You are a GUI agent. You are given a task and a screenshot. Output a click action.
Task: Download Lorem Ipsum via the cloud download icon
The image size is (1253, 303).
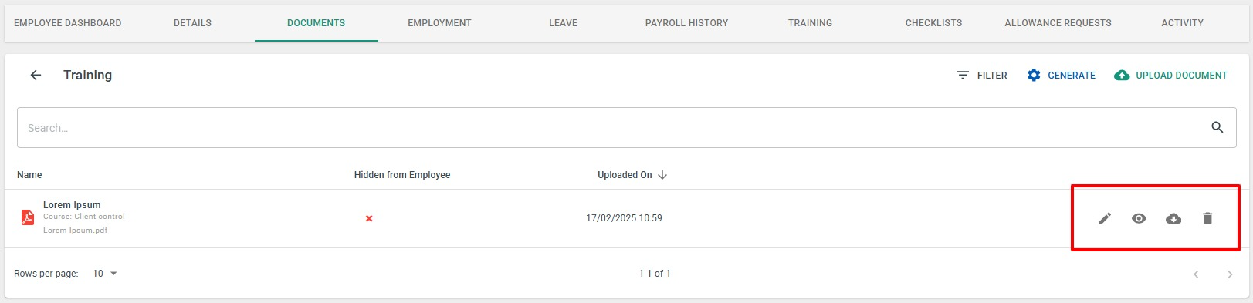[1173, 218]
